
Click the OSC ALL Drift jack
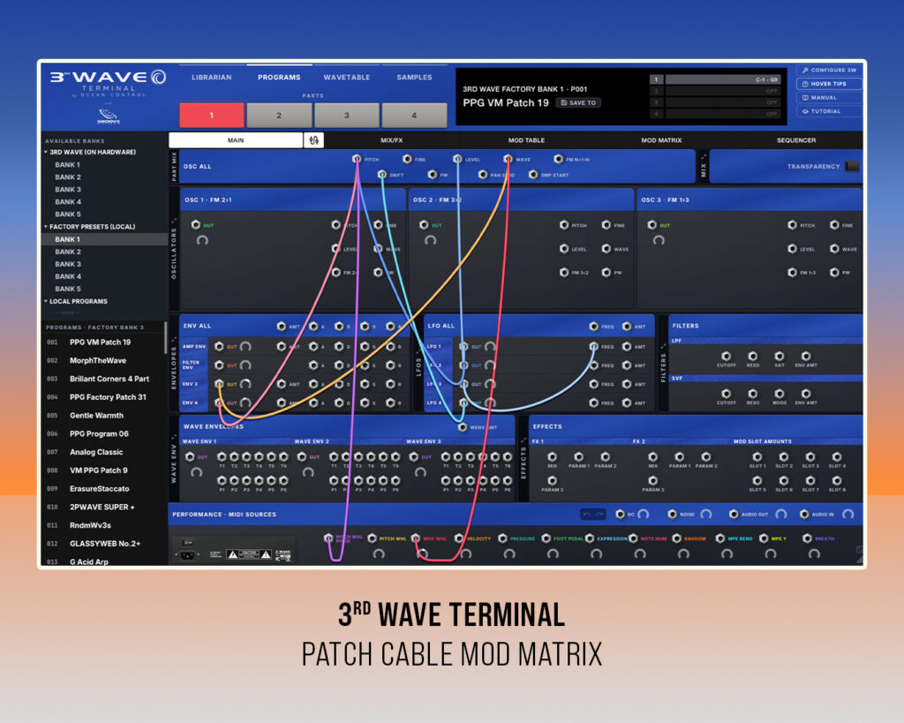point(381,174)
